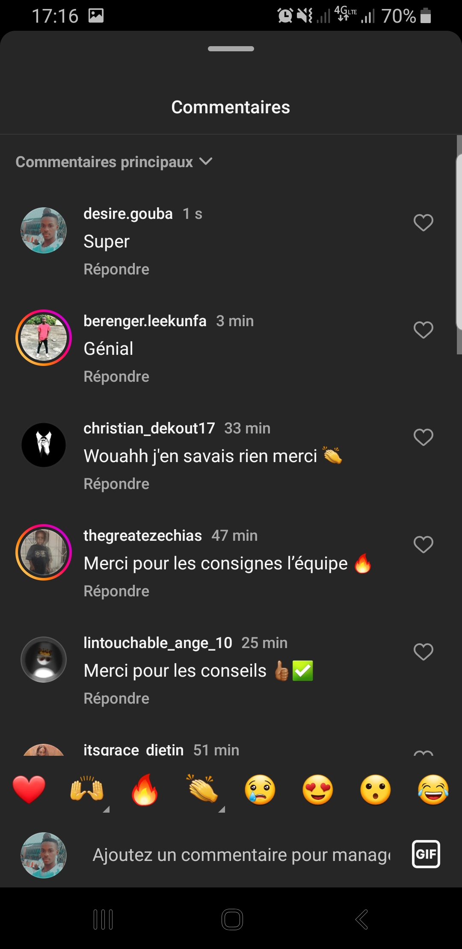Select the laughing tears emoji
The image size is (462, 949).
coord(433,789)
